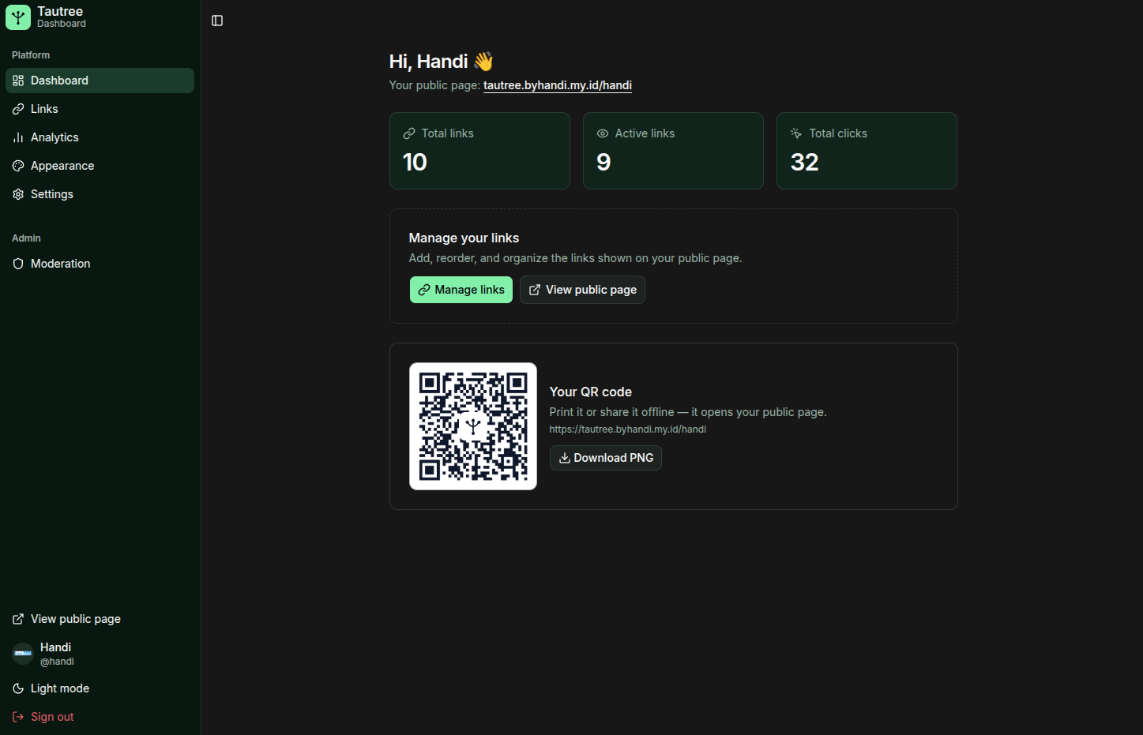Click the Total links value 10
Viewport: 1143px width, 735px height.
[x=415, y=162]
